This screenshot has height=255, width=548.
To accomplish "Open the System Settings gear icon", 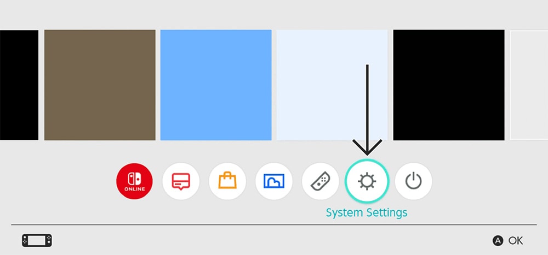I will tap(367, 181).
